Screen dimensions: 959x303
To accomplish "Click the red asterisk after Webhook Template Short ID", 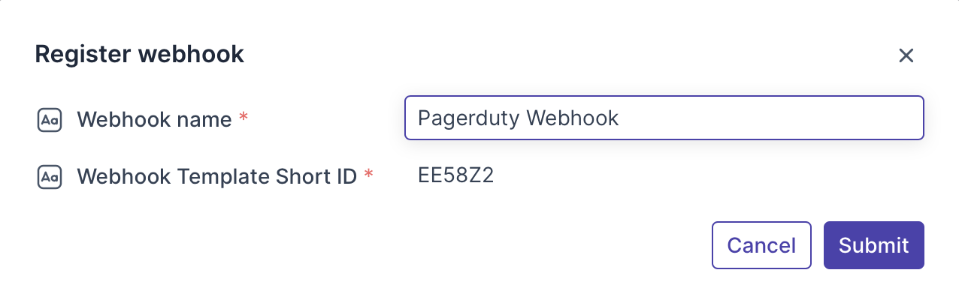I will click(x=368, y=175).
